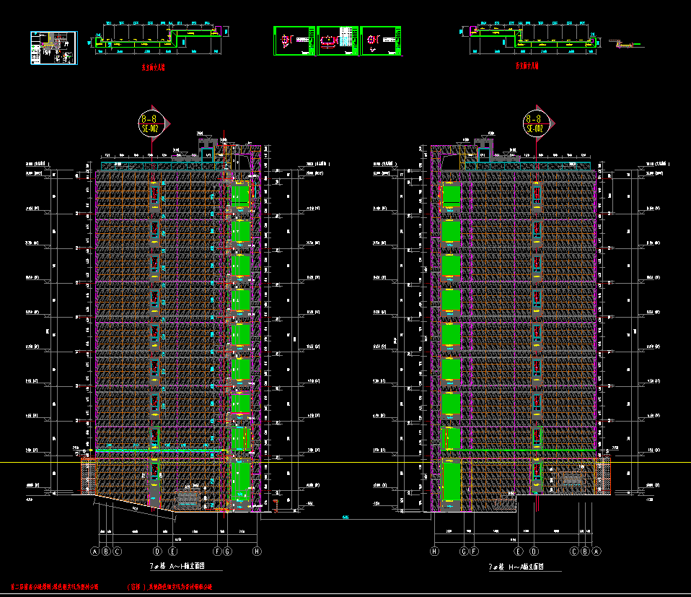This screenshot has width=691, height=597.
Task: Click the 8-8 SE-002 section marker on right elevation
Action: point(534,123)
